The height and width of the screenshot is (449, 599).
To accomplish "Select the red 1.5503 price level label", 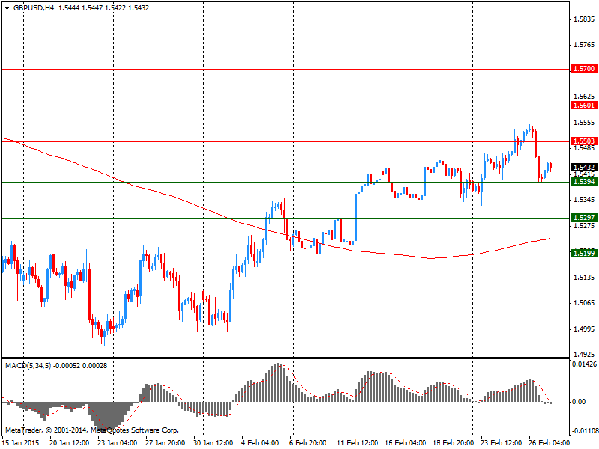I will coord(583,141).
